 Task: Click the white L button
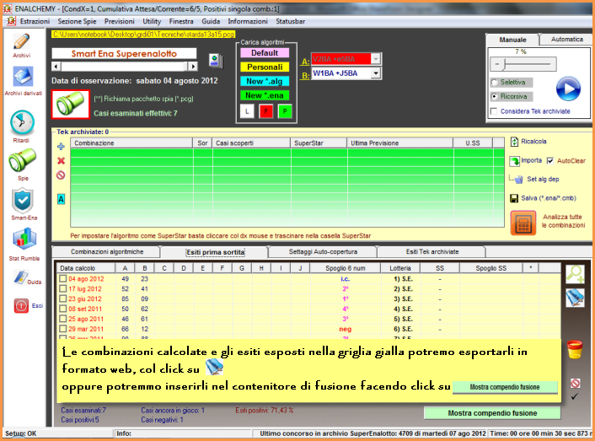[247, 111]
